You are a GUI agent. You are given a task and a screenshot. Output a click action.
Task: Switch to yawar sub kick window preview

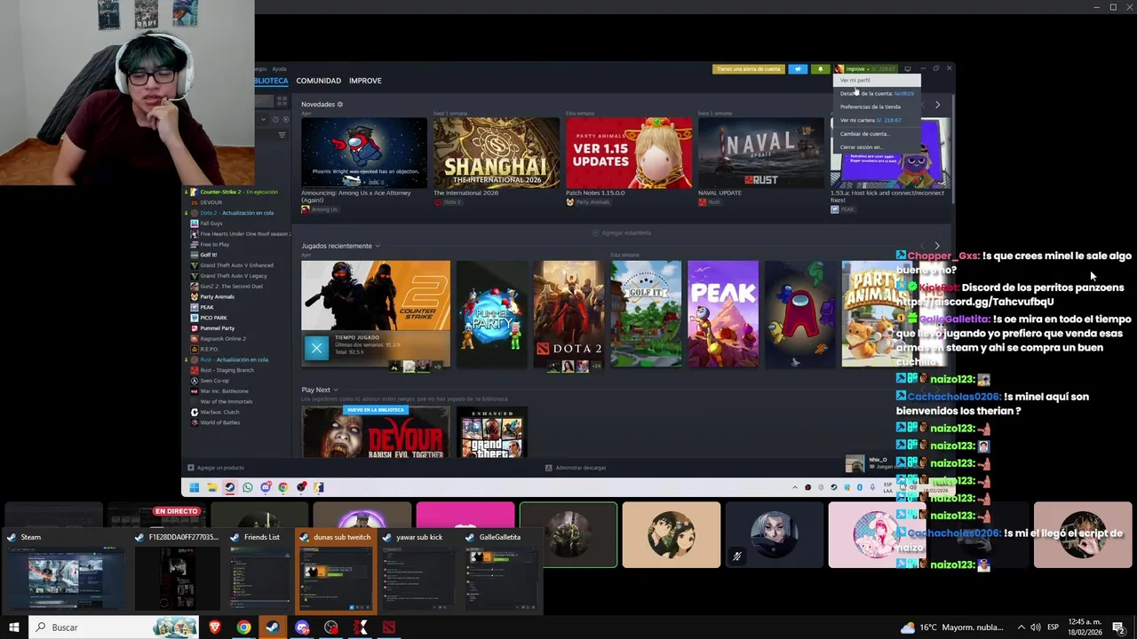(417, 572)
